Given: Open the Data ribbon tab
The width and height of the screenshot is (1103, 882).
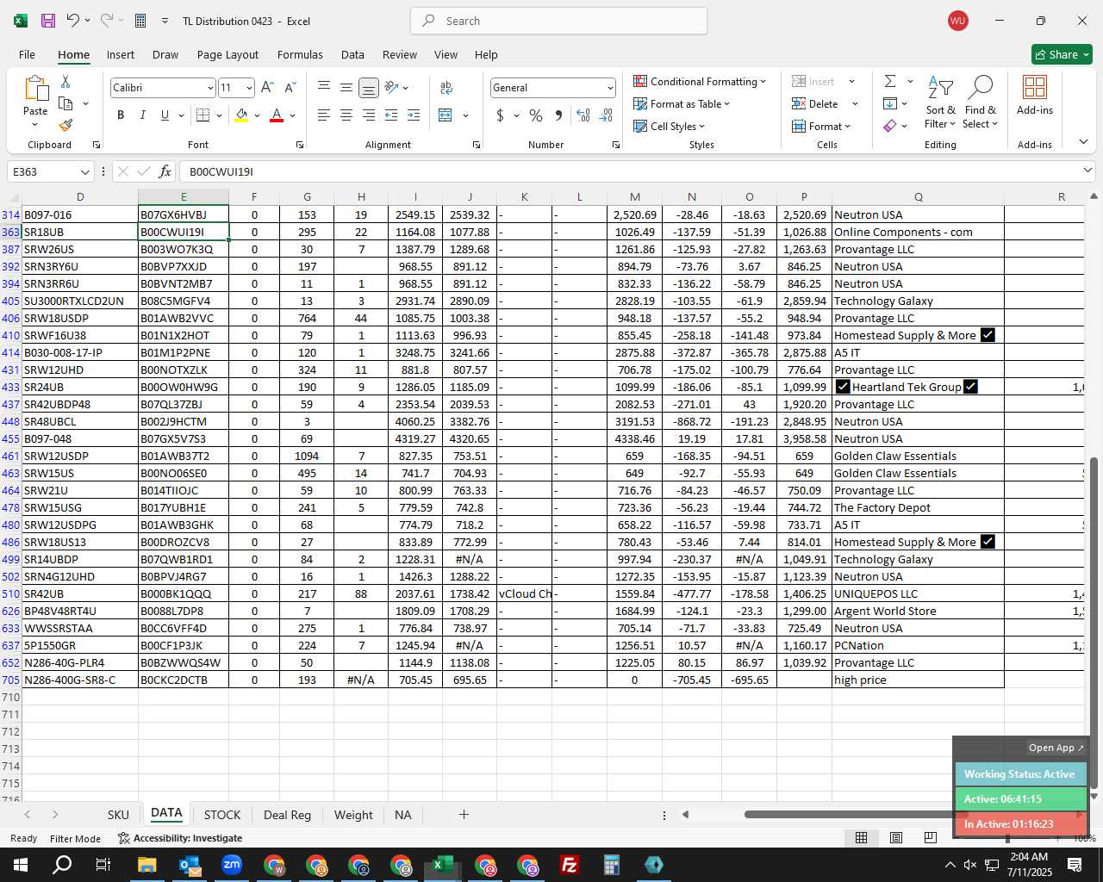Looking at the screenshot, I should coord(352,54).
